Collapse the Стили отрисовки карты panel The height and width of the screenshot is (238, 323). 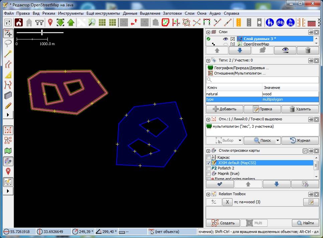pos(208,151)
